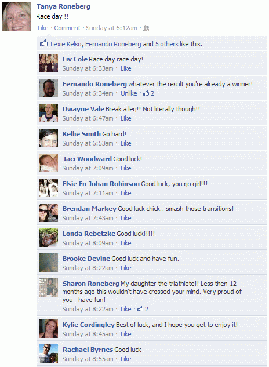Like Rachael Byrnes' Good luck comment

point(126,359)
